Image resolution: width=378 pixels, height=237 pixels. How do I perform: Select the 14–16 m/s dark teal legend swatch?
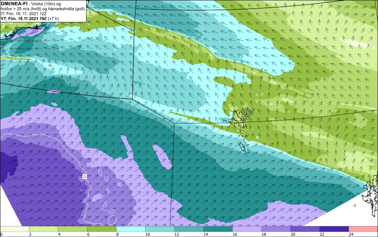pyautogui.click(x=218, y=229)
